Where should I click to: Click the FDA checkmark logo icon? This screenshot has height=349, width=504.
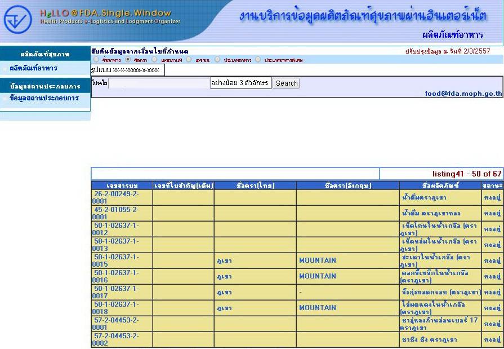(17, 19)
